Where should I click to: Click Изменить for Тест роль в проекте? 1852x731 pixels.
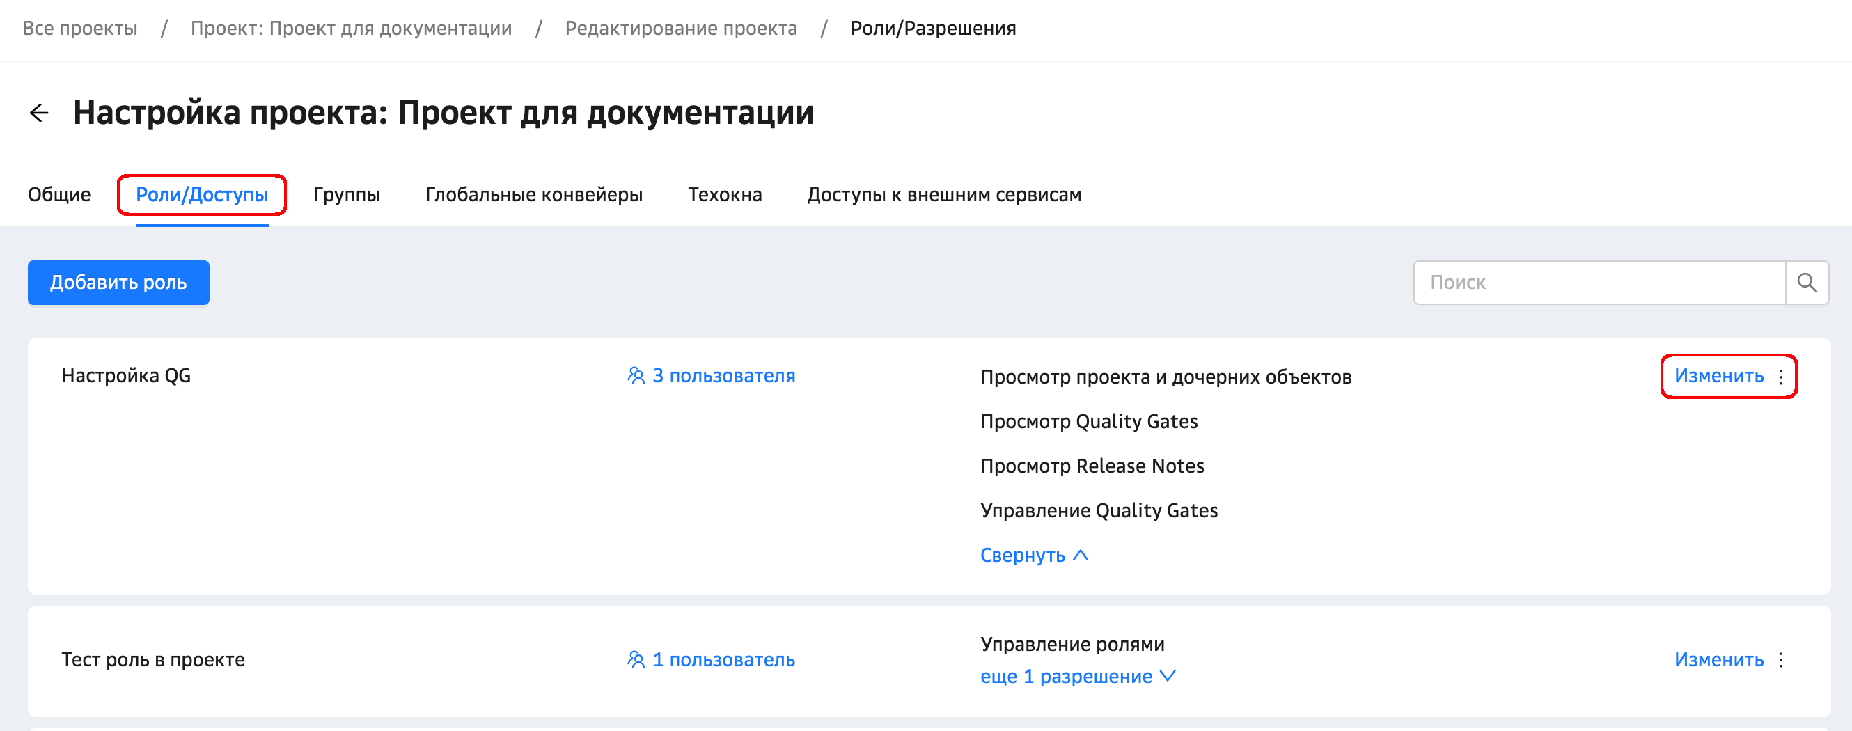[x=1718, y=660]
